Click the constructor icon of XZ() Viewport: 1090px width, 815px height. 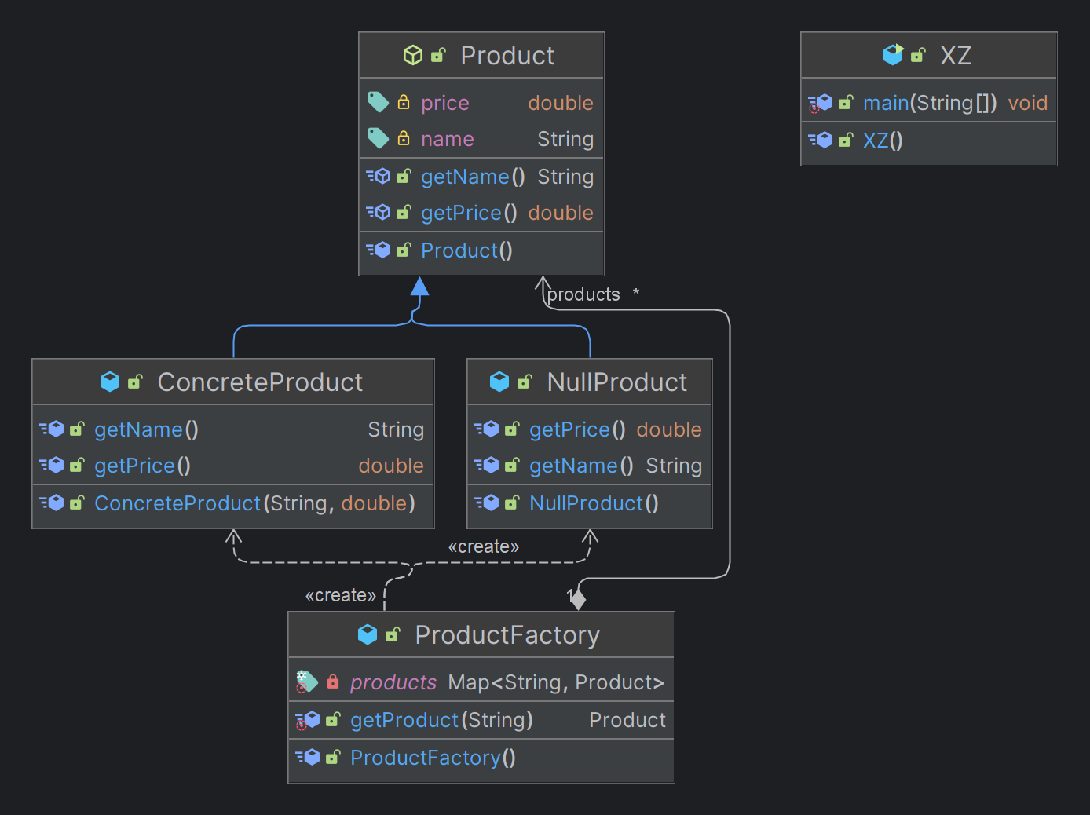pyautogui.click(x=821, y=140)
